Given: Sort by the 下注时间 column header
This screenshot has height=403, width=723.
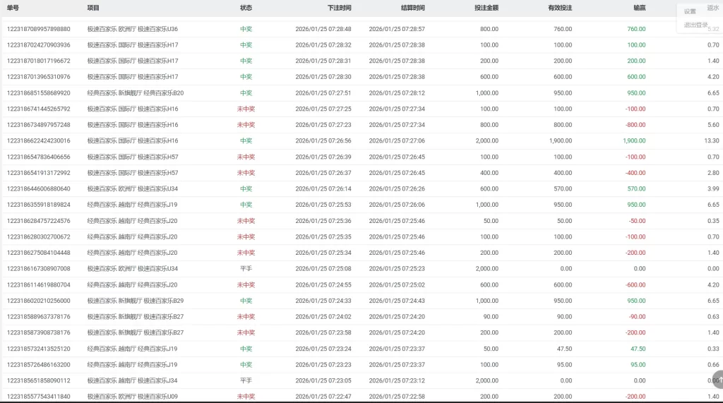Looking at the screenshot, I should 340,8.
